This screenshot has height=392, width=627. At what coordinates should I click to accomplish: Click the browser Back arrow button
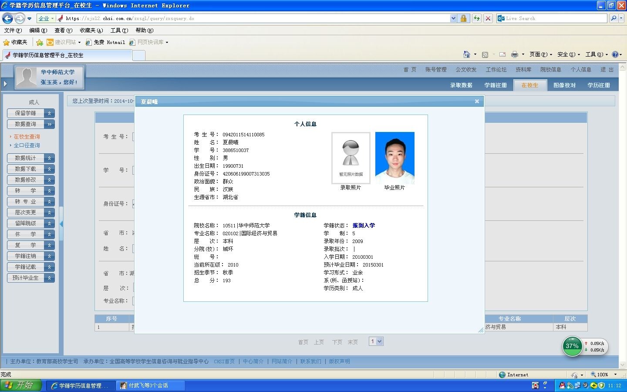click(x=7, y=18)
